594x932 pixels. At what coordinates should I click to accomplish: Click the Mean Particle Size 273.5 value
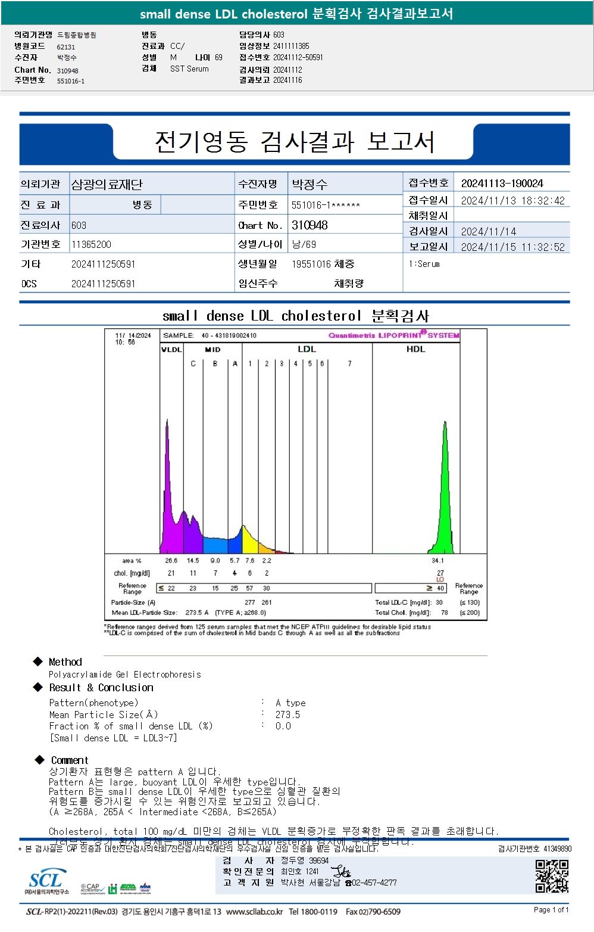pos(287,714)
